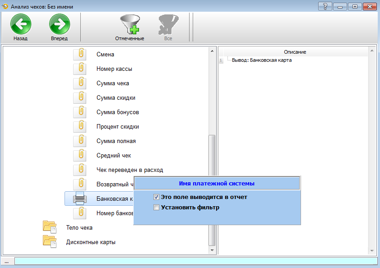
Task: Select the Сумма бонусов field
Action: click(117, 112)
